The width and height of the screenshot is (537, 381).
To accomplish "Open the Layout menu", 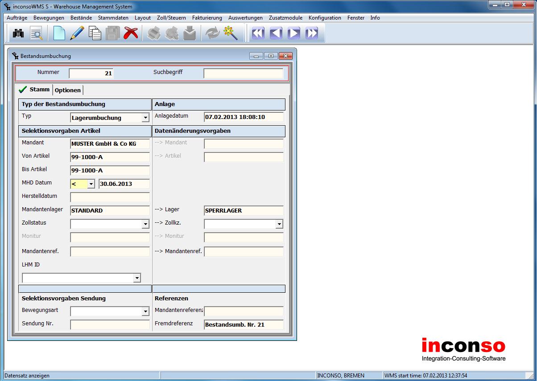I will pyautogui.click(x=143, y=18).
